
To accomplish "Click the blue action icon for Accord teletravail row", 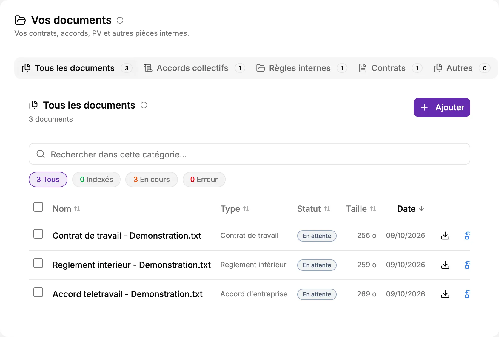I will [x=467, y=294].
